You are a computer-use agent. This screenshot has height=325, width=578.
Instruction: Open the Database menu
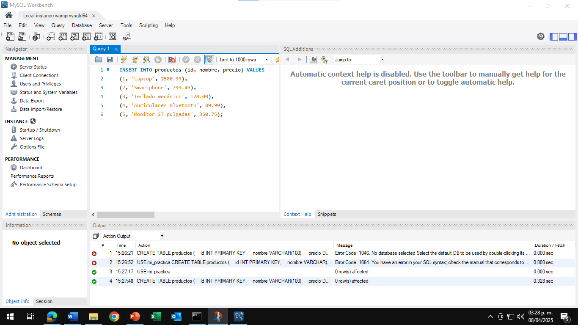(82, 25)
